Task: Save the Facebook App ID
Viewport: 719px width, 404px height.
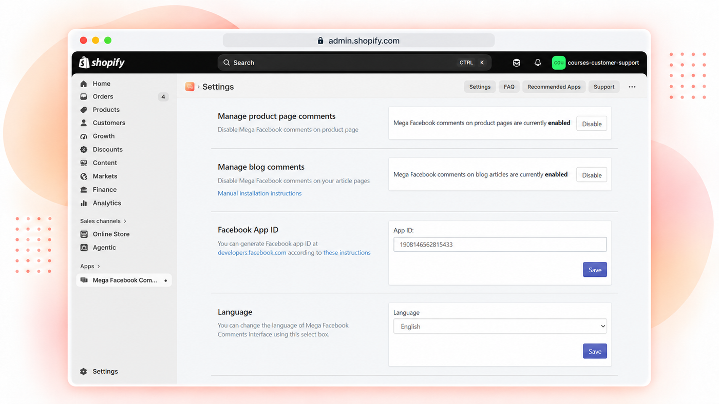Action: [x=595, y=270]
